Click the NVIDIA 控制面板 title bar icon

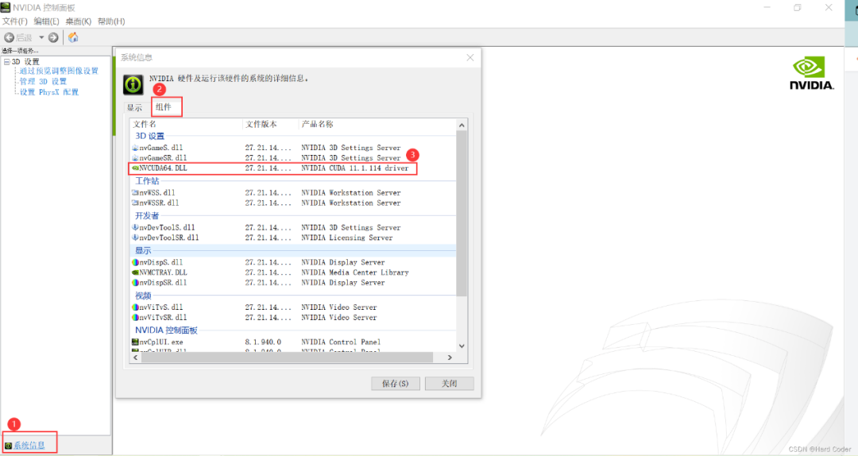[x=6, y=7]
